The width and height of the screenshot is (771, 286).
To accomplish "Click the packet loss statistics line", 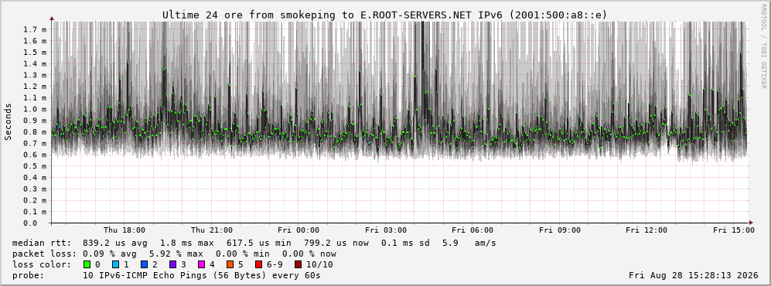I will (175, 254).
